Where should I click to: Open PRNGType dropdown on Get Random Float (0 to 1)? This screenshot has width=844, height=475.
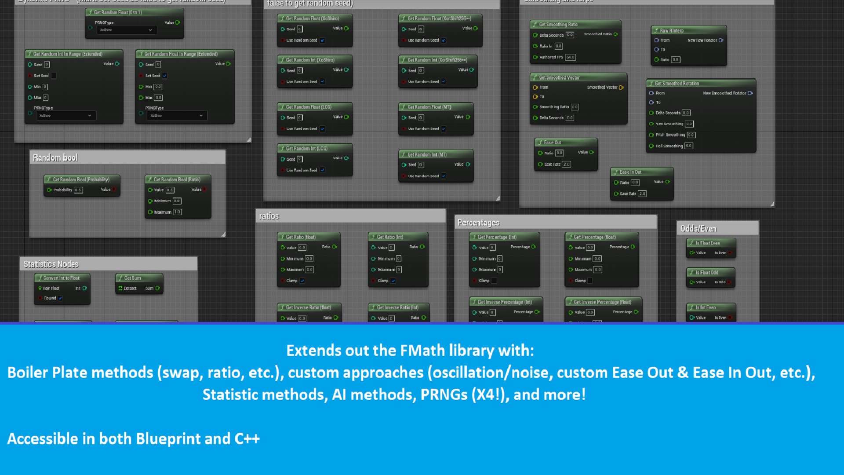(127, 30)
